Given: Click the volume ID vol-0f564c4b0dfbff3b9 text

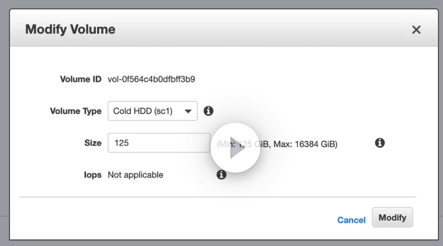Looking at the screenshot, I should pyautogui.click(x=151, y=79).
